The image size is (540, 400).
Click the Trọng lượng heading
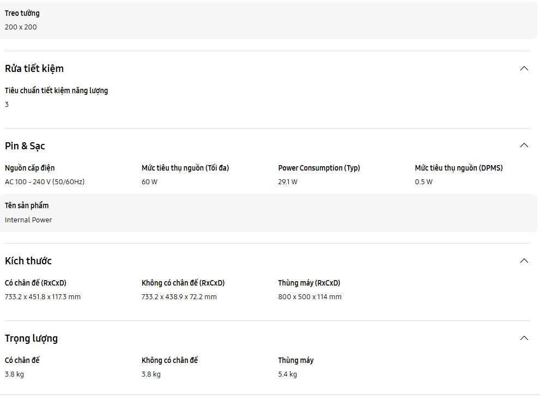31,338
